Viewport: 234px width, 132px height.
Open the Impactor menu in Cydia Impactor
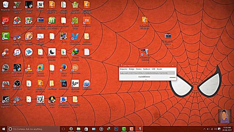[124, 69]
